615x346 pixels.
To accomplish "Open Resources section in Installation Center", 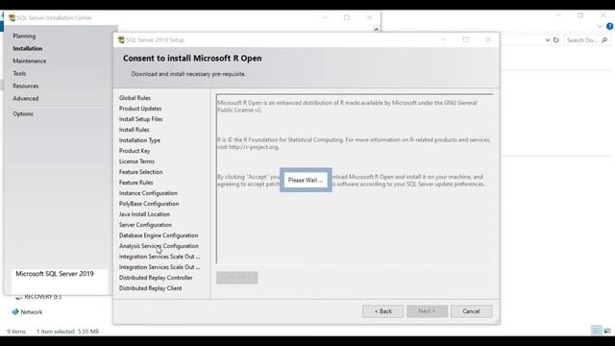I will (26, 86).
